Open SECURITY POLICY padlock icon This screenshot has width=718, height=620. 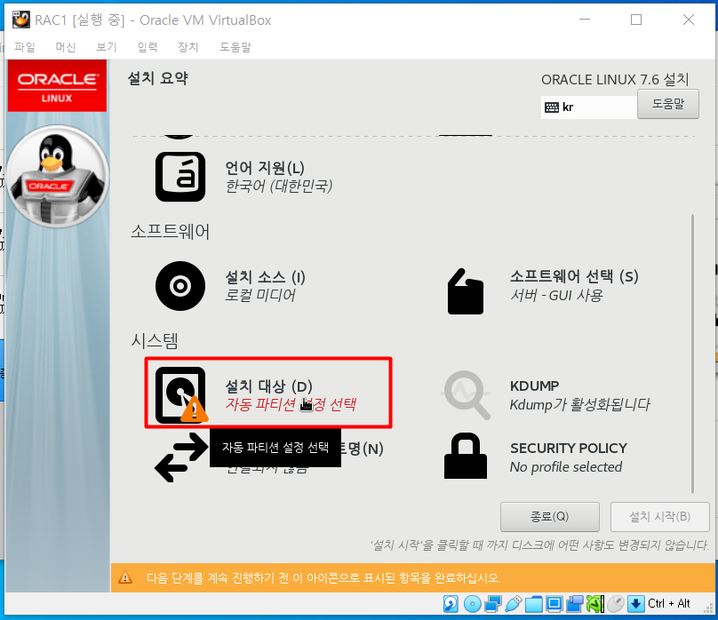pos(466,457)
